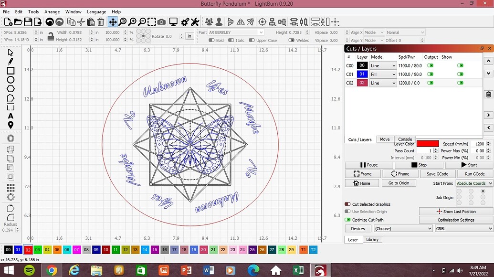Image resolution: width=494 pixels, height=277 pixels.
Task: Pick the green 03 palette swatch
Action: click(38, 250)
